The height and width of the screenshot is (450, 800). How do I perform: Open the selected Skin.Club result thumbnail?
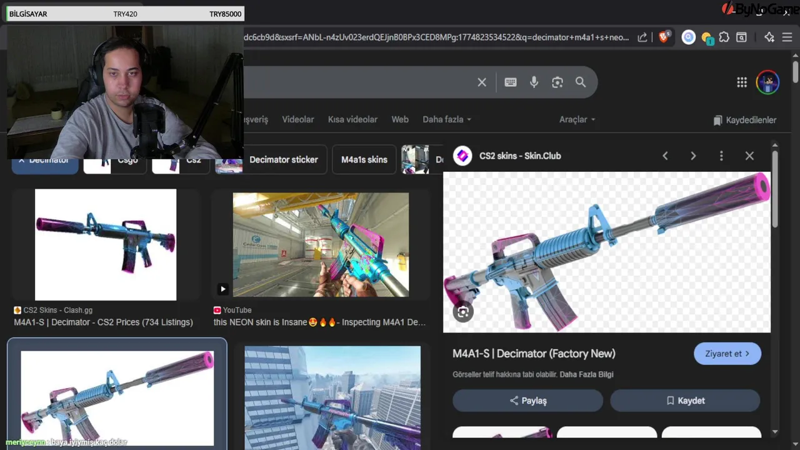117,398
